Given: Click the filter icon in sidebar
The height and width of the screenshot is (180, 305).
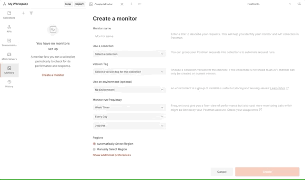Looking at the screenshot, I should pyautogui.click(x=31, y=13).
